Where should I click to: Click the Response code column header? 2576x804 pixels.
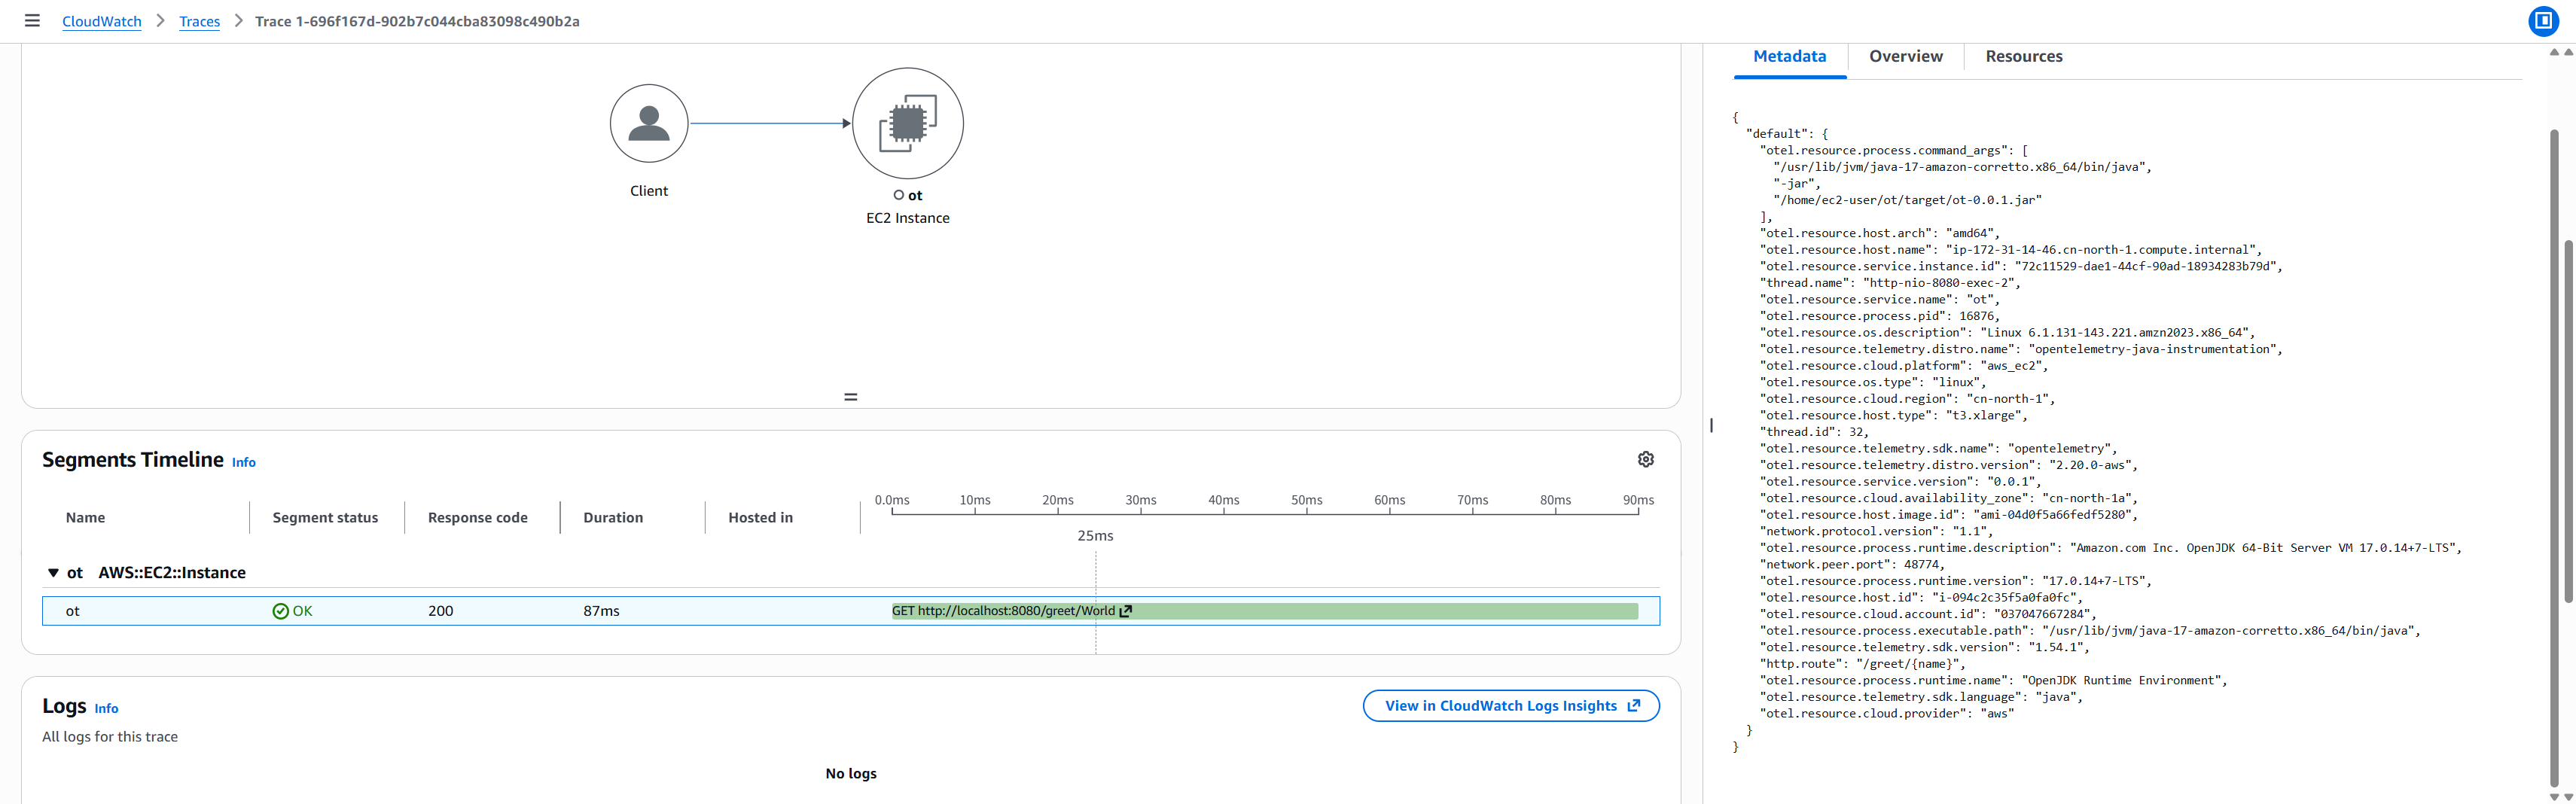coord(477,518)
